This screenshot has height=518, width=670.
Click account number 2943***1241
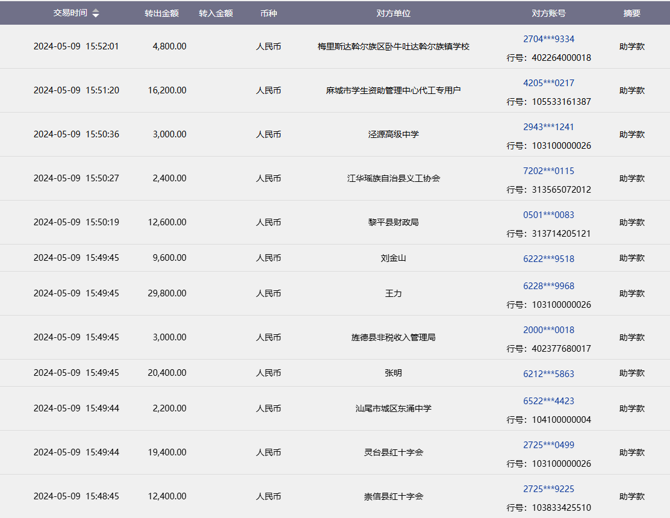tap(548, 127)
